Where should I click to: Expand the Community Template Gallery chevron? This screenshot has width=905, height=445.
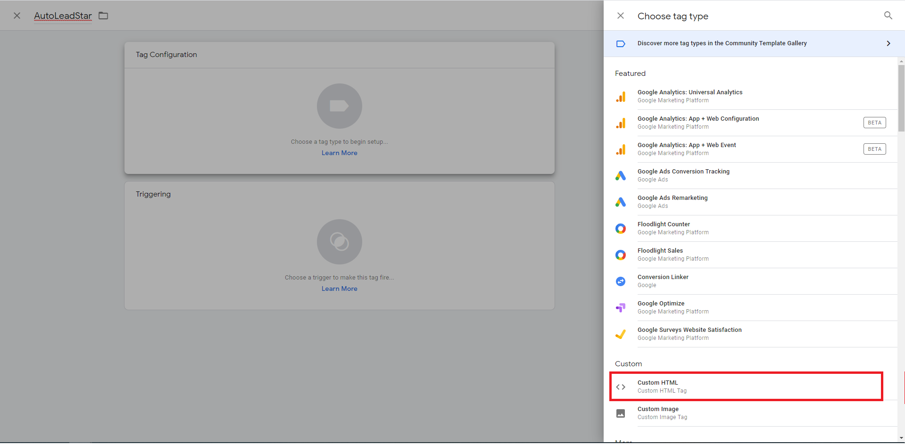click(888, 43)
